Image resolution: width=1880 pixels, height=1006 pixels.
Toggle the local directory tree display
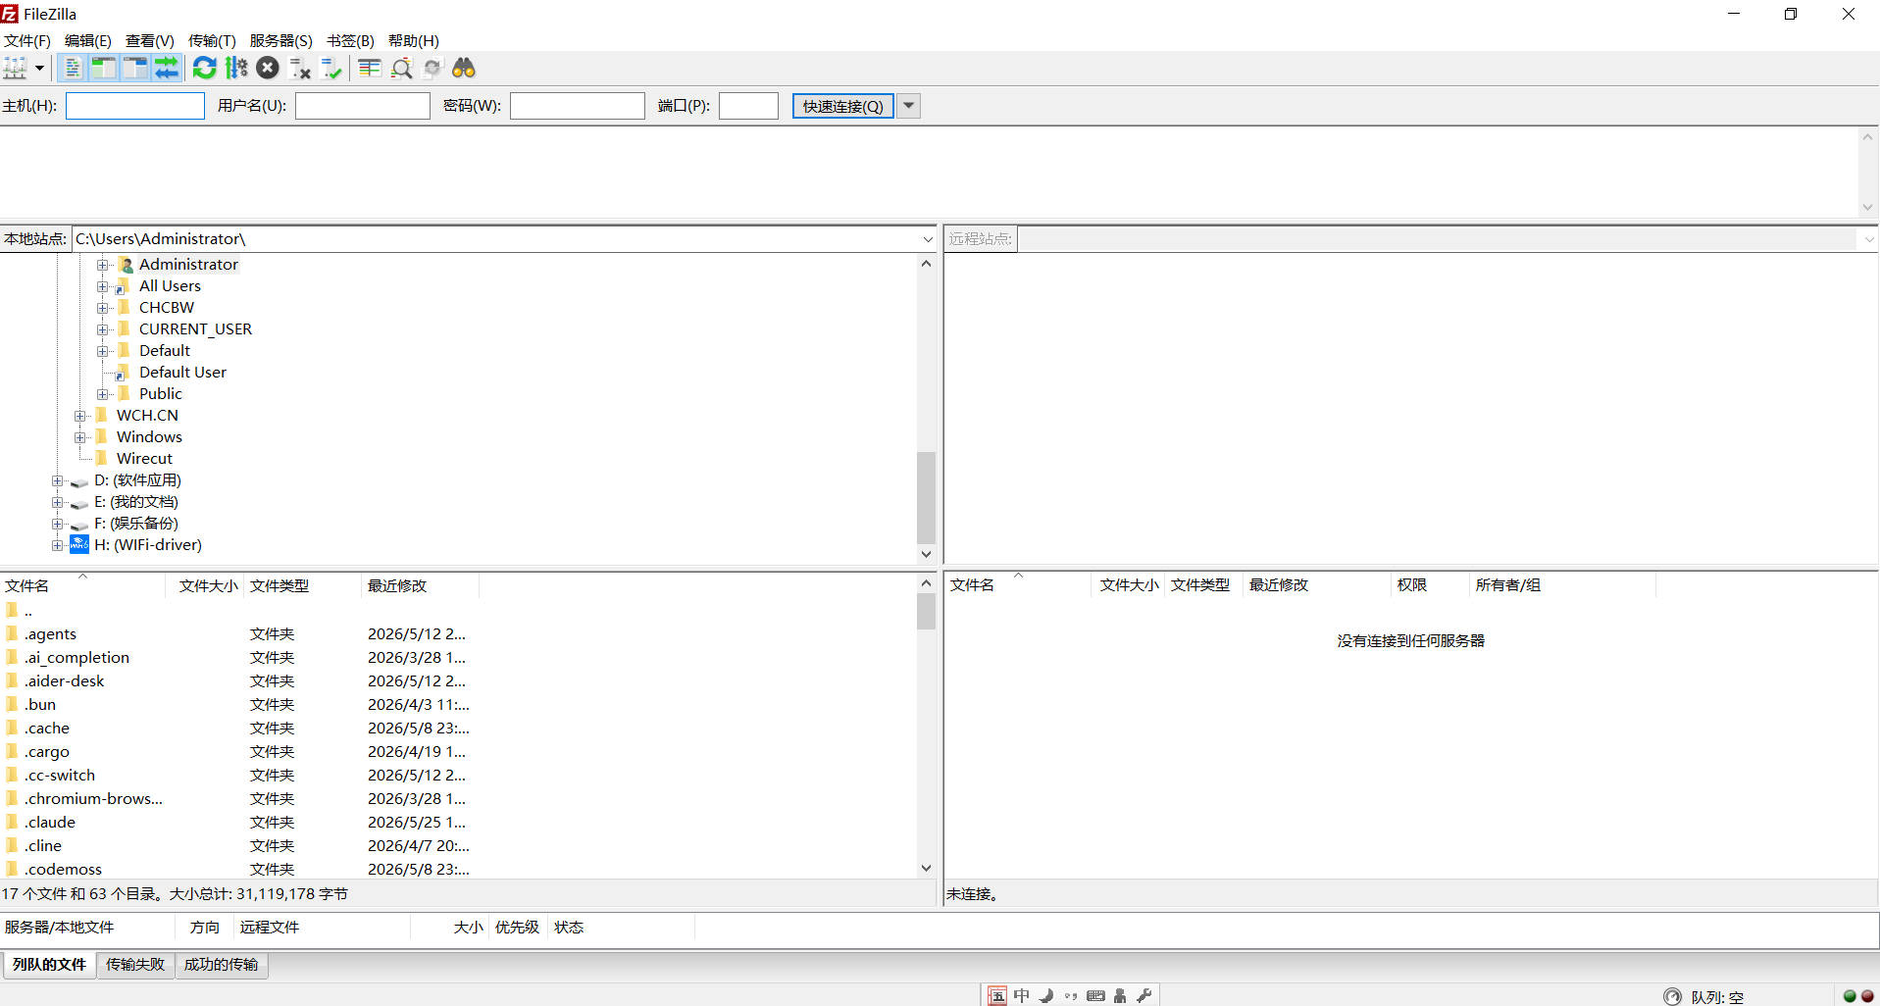(103, 68)
